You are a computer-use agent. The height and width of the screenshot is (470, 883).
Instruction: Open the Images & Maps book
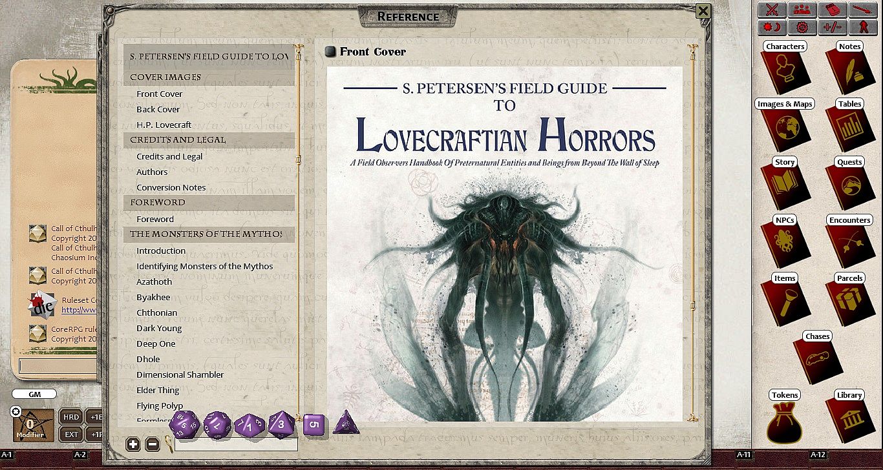785,126
